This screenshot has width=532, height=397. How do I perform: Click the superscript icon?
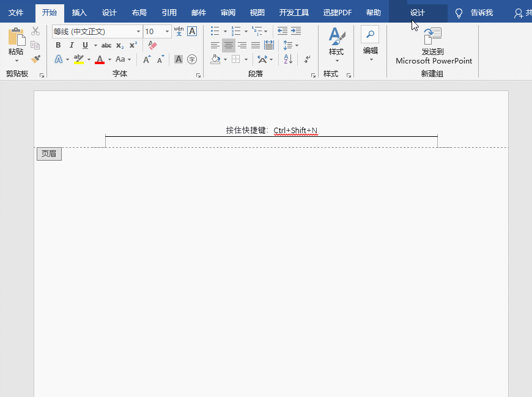133,45
